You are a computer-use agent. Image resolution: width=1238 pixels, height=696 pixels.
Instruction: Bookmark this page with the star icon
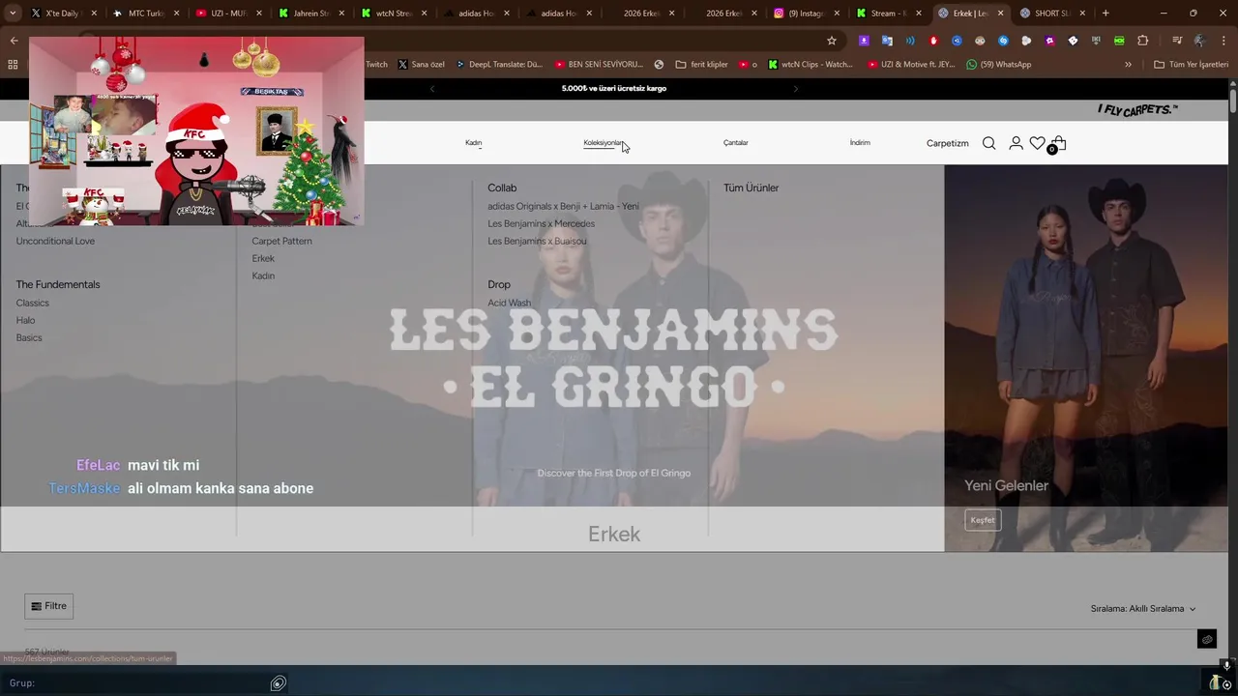click(831, 41)
